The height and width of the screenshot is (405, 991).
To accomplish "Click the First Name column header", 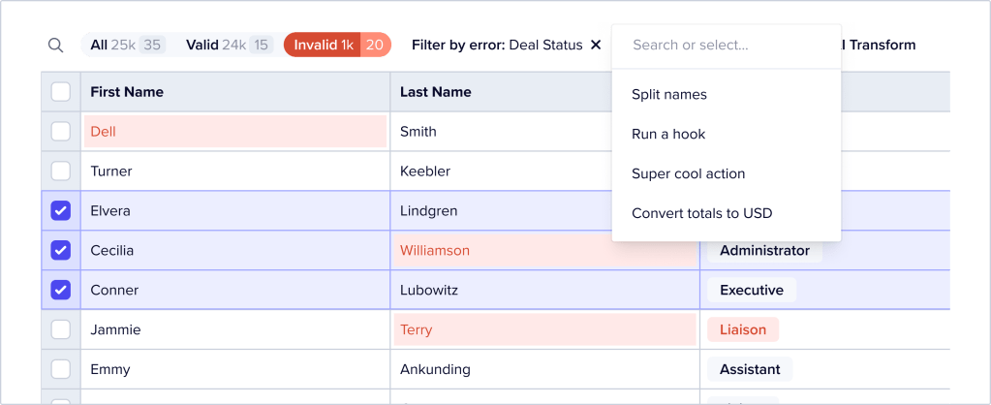I will click(x=127, y=92).
